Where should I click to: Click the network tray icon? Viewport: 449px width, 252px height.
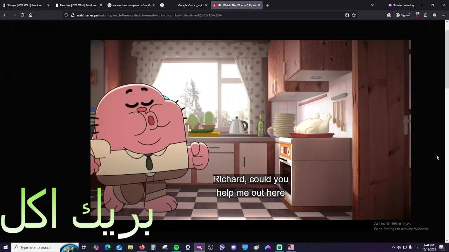[x=404, y=247]
